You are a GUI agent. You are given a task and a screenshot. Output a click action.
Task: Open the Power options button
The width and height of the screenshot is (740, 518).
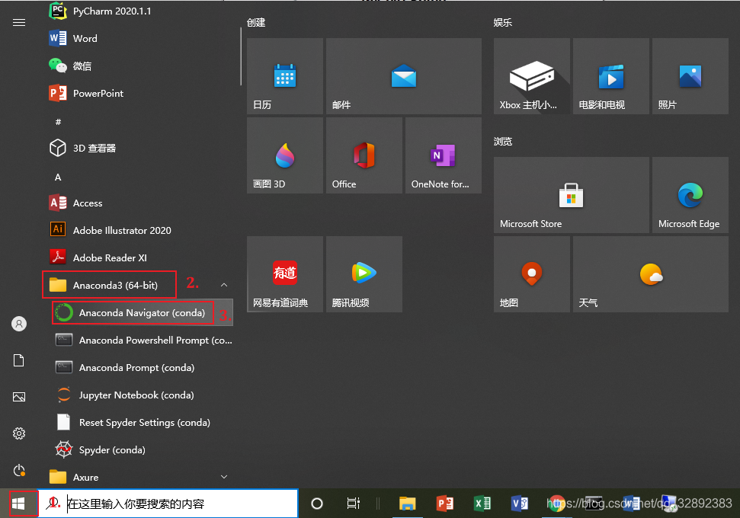pyautogui.click(x=19, y=470)
